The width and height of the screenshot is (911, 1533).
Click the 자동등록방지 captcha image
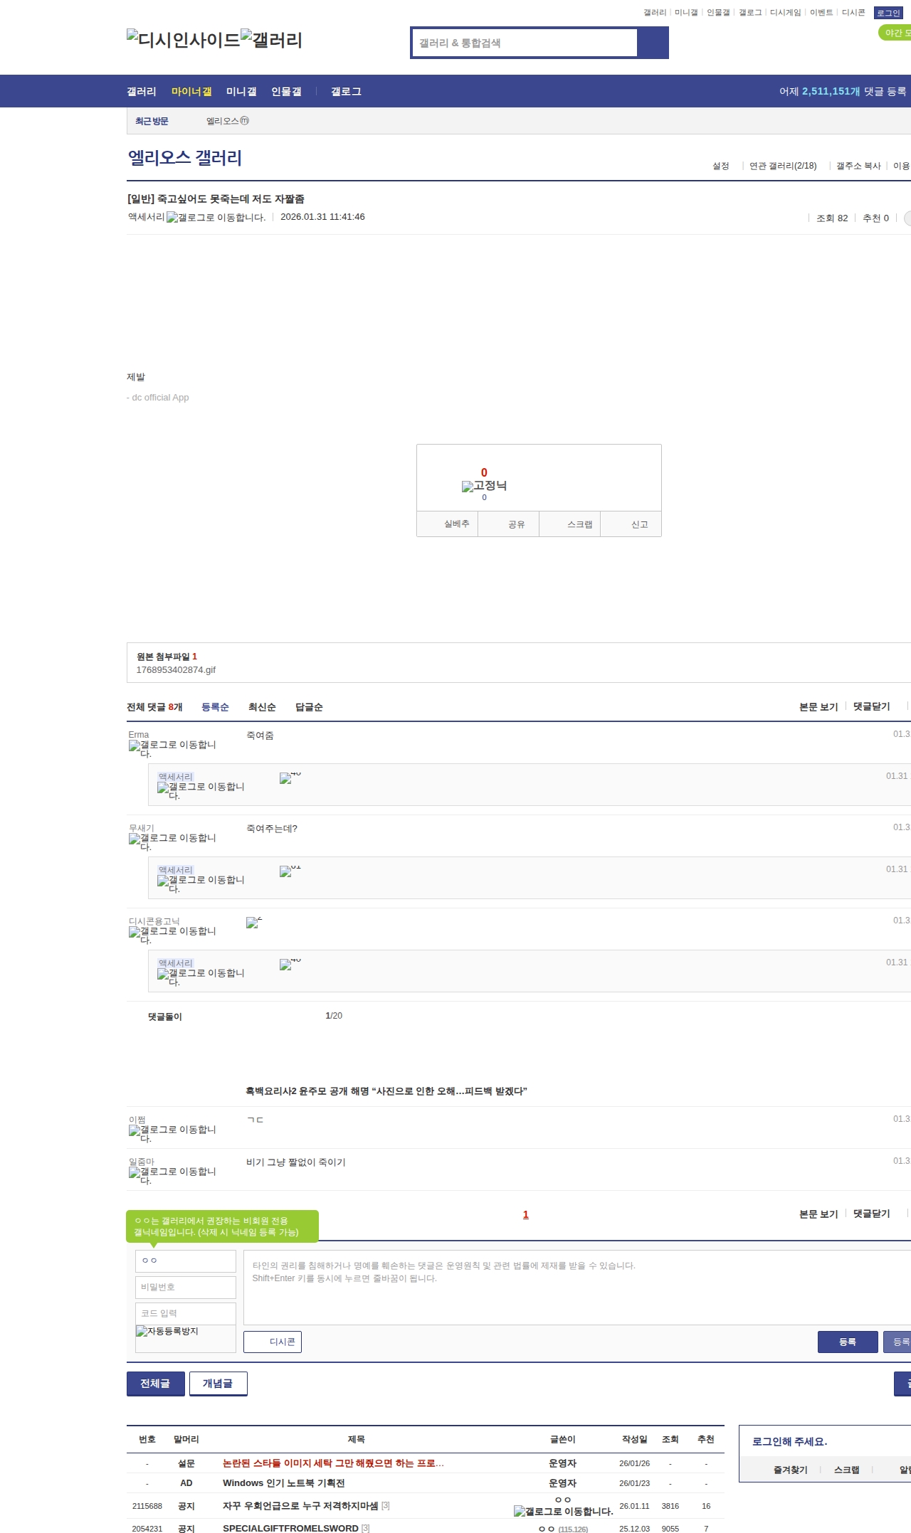[x=167, y=1331]
